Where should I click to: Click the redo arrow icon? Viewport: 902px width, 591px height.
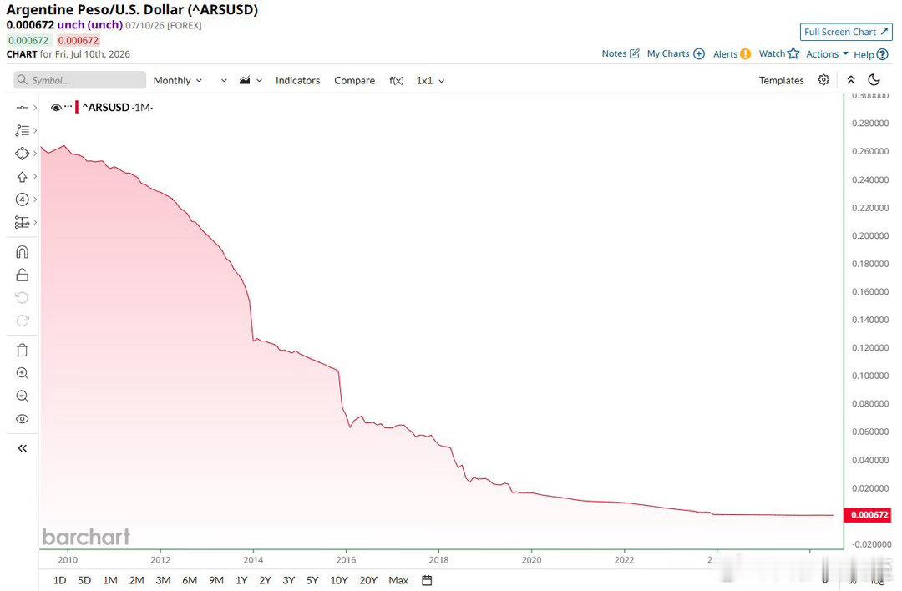point(22,321)
